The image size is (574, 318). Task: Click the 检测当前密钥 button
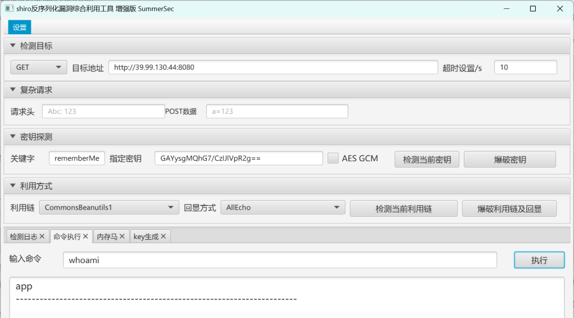[x=427, y=159]
